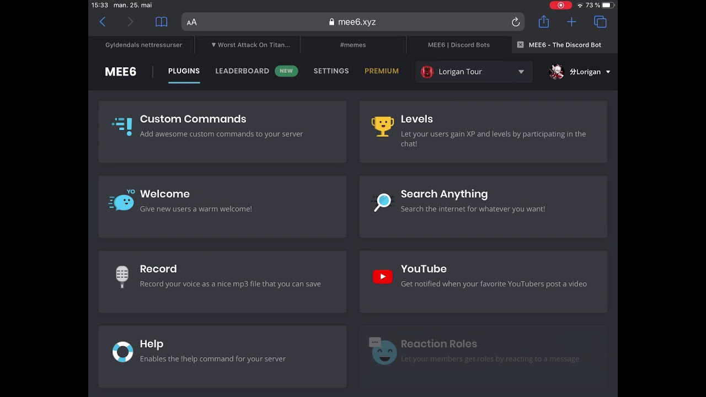Image resolution: width=706 pixels, height=397 pixels.
Task: Add a new Safari tab
Action: [571, 22]
